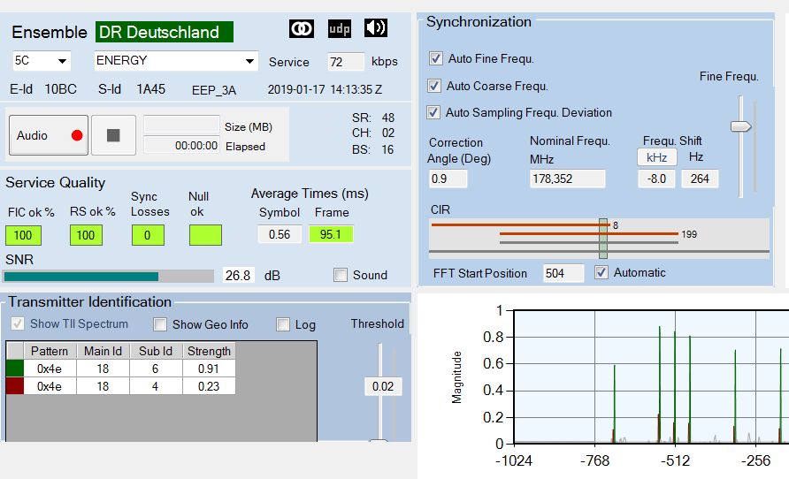The height and width of the screenshot is (479, 789).
Task: Click the dark red swatch in TII table
Action: point(15,386)
